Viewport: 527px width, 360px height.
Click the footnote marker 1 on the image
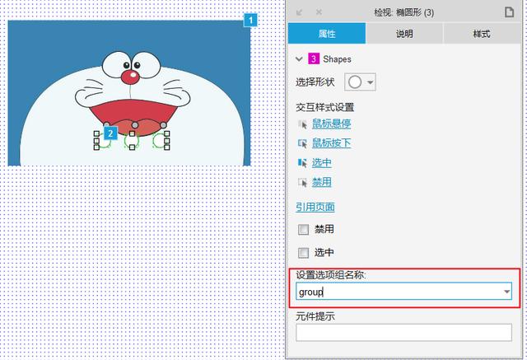coord(250,20)
